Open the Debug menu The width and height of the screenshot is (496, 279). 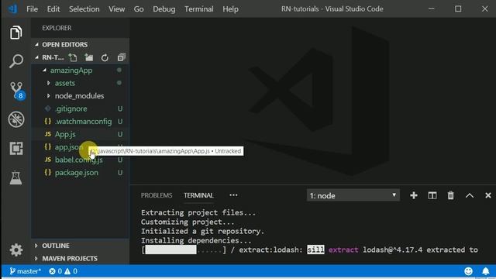click(x=164, y=9)
